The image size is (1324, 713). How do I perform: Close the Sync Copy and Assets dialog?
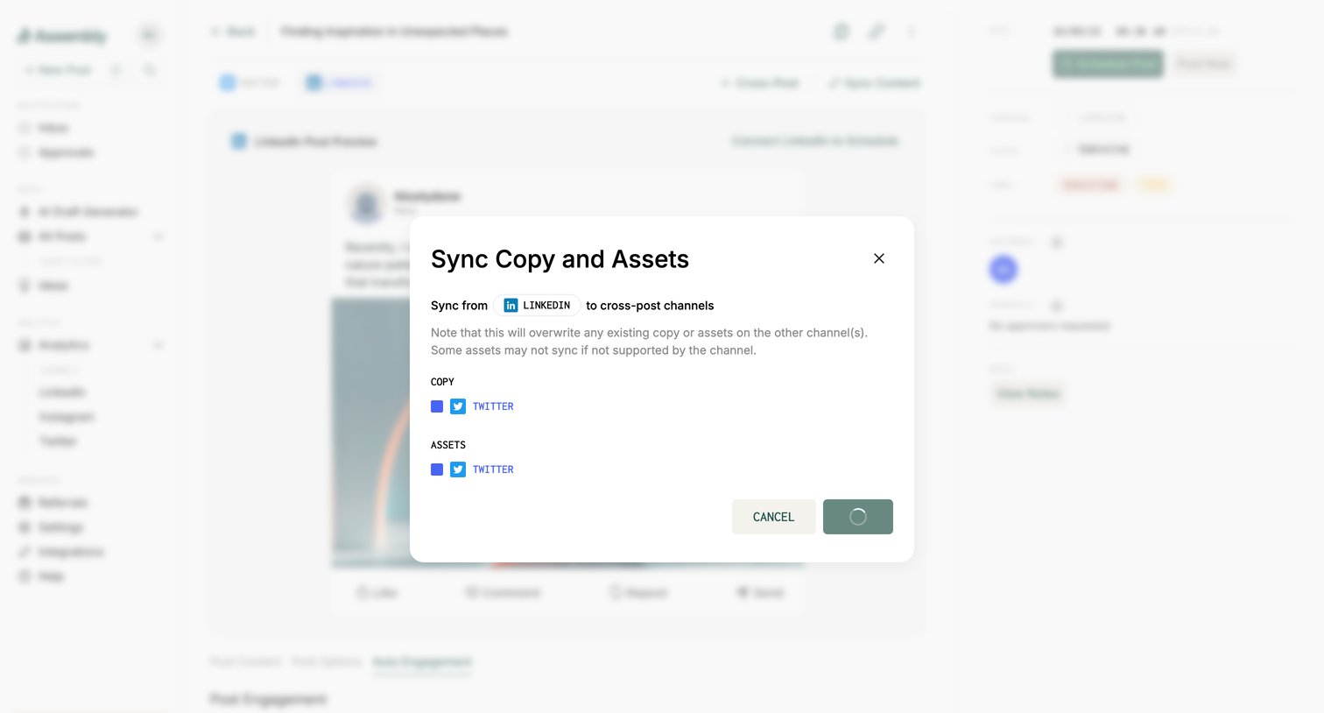(x=879, y=258)
